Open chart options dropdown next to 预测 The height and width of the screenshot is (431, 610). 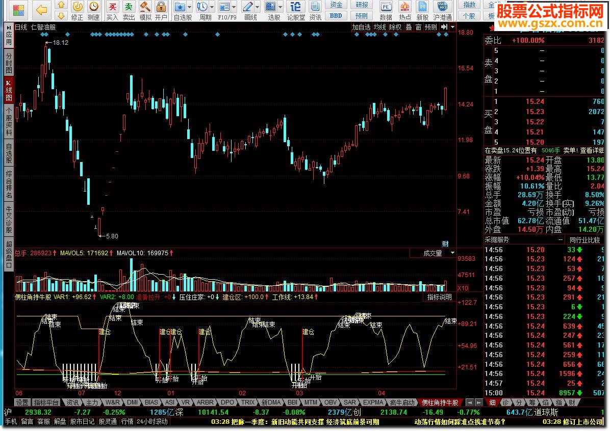452,27
